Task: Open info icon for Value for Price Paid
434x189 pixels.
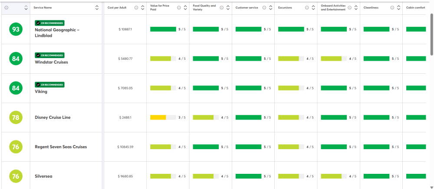Action: point(179,8)
